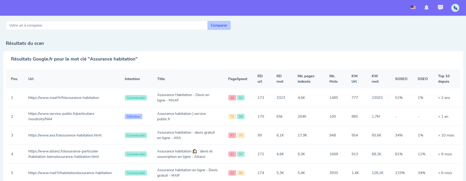
Task: Open the maaf.fr assurance-habitation URL
Action: point(64,98)
